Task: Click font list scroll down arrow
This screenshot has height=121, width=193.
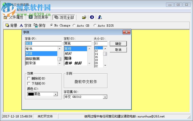Action: click(x=60, y=64)
